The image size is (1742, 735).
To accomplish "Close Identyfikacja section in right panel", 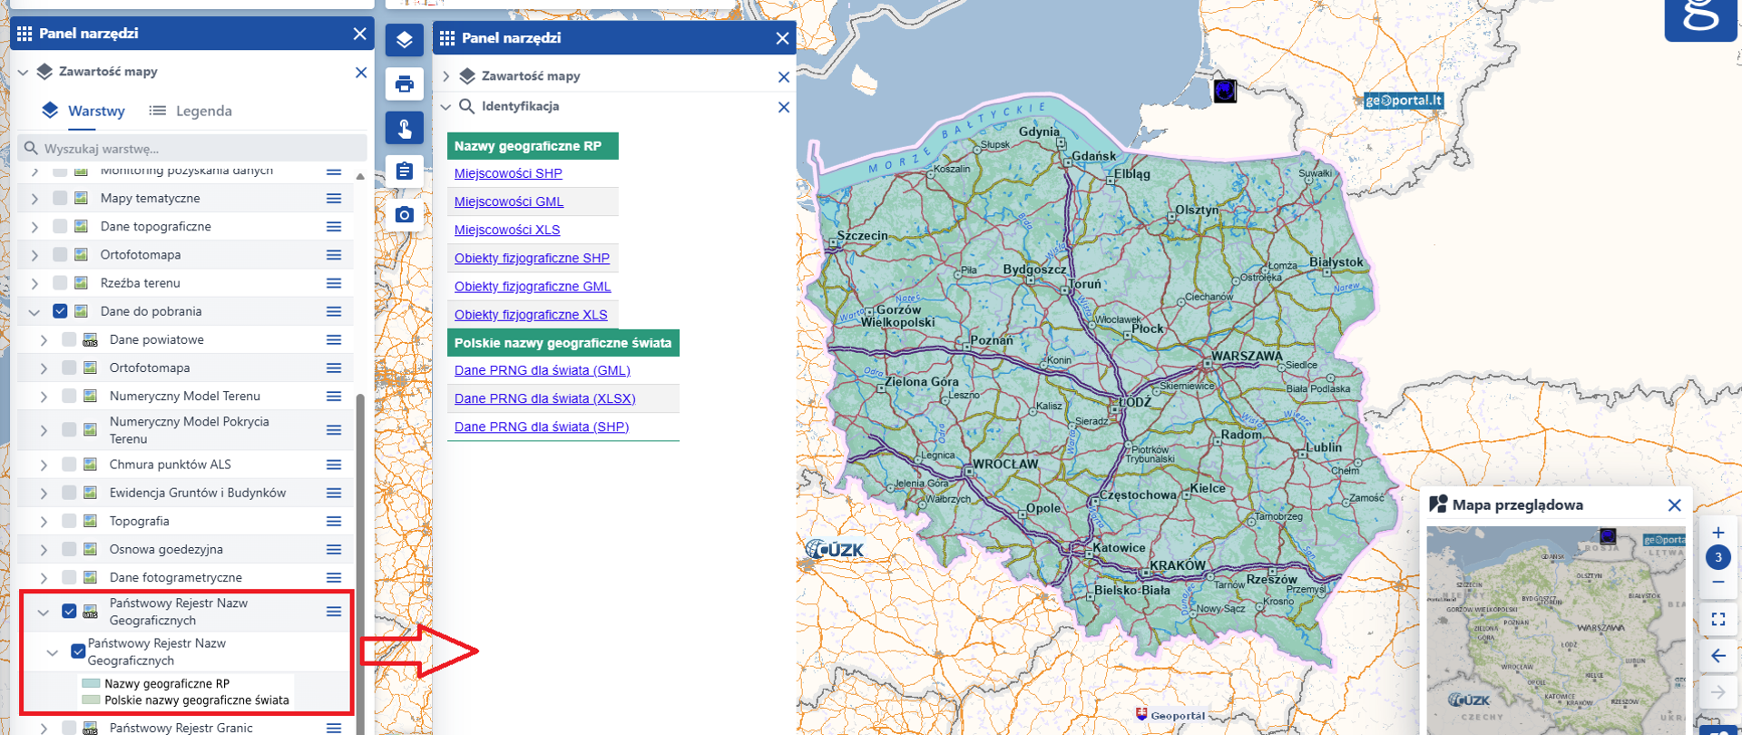I will point(784,107).
